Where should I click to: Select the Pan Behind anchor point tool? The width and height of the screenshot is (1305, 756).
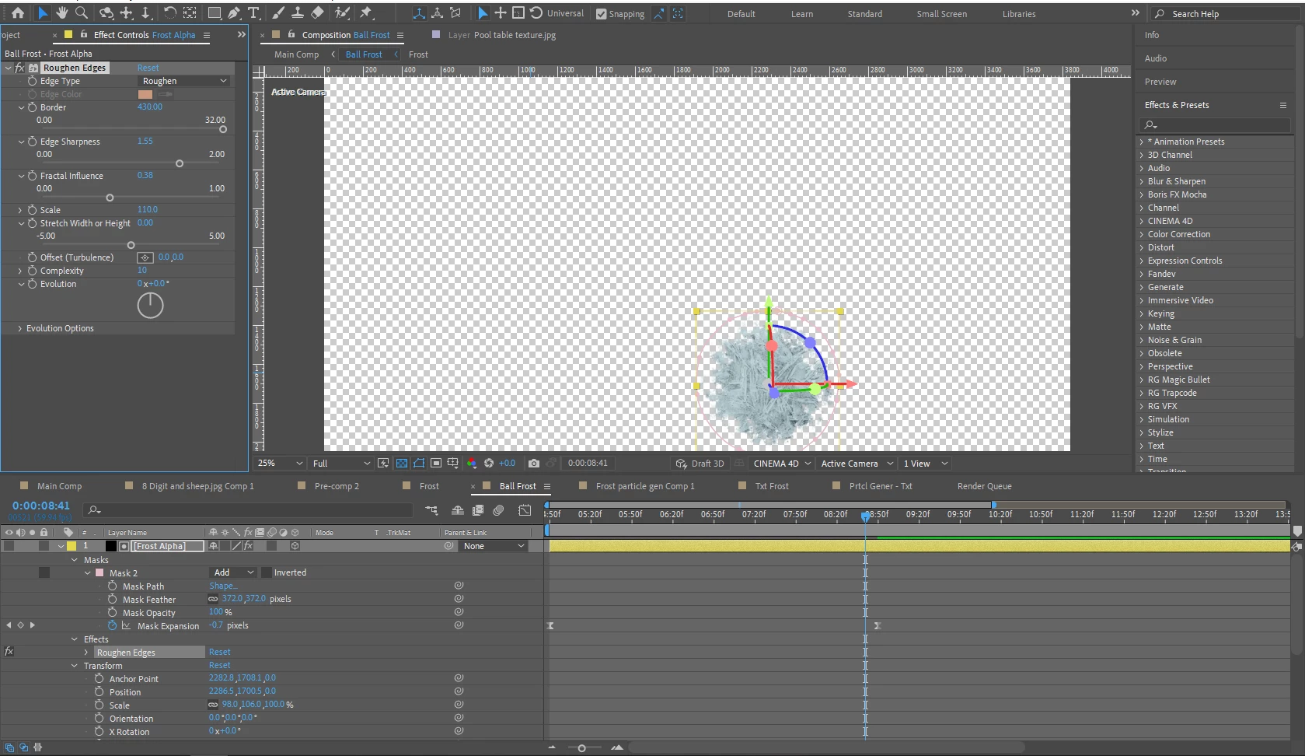pyautogui.click(x=190, y=12)
